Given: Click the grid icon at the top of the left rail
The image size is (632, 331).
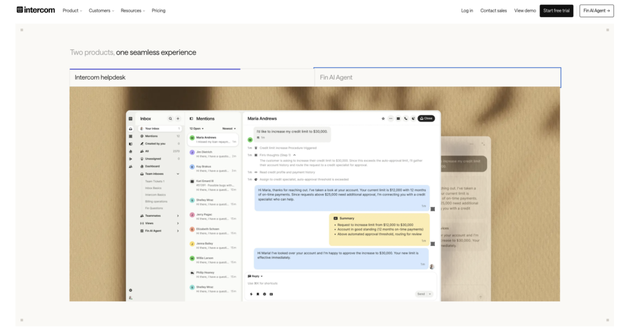Looking at the screenshot, I should tap(131, 119).
